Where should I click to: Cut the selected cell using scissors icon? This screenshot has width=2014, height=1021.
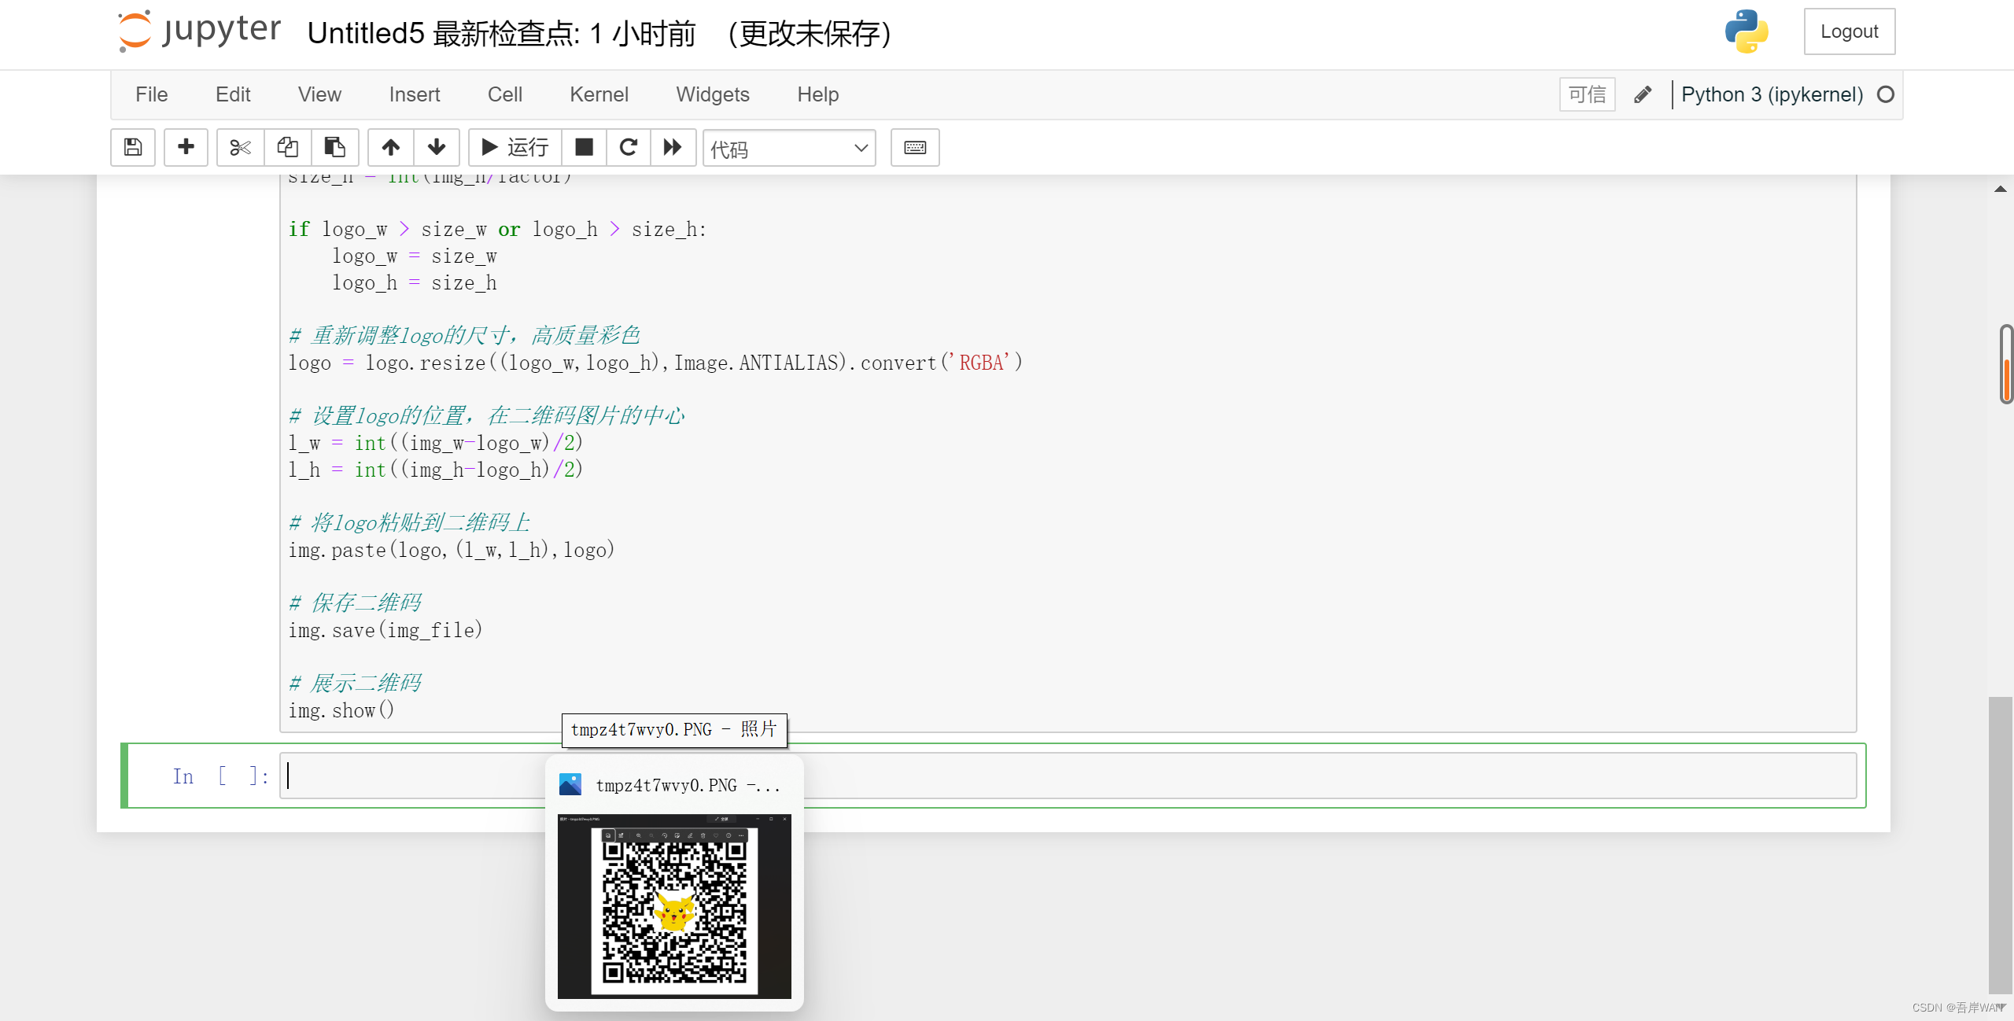[x=239, y=147]
